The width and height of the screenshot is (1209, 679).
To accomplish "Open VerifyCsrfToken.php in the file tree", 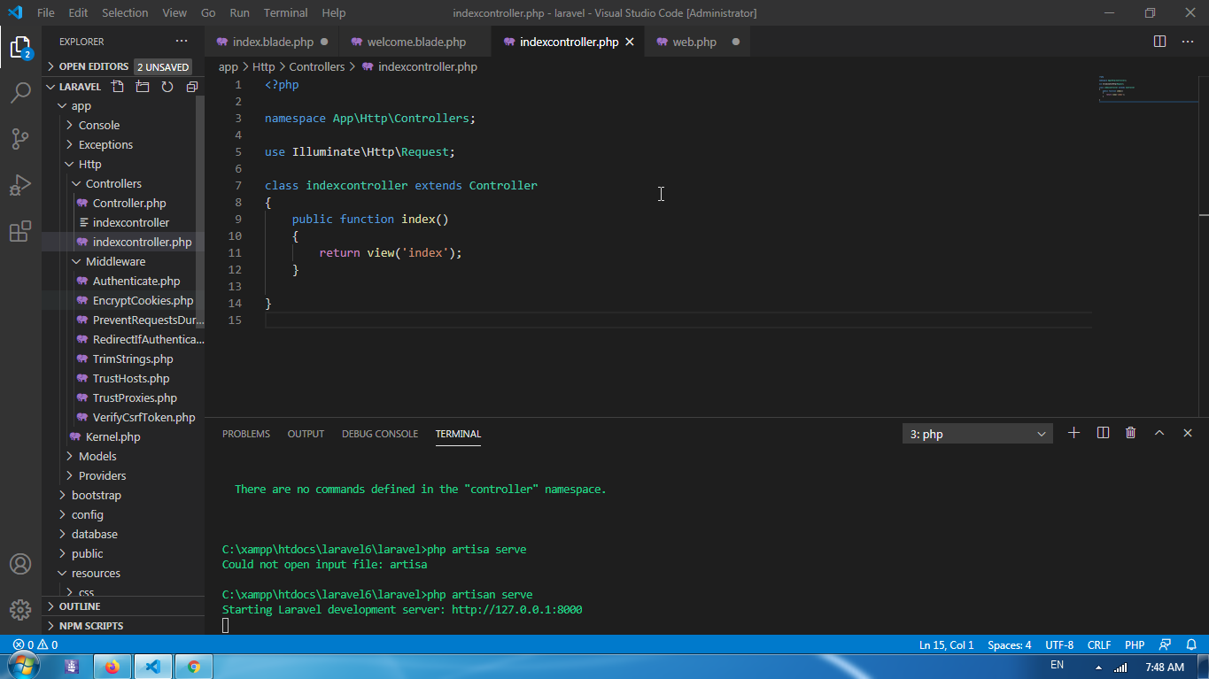I will point(143,417).
